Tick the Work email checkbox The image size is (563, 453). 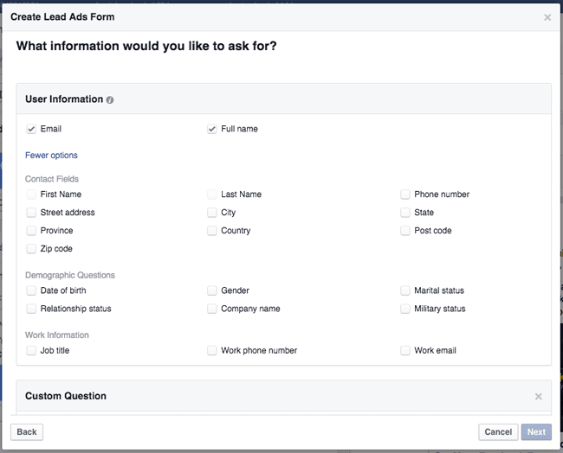coord(405,350)
